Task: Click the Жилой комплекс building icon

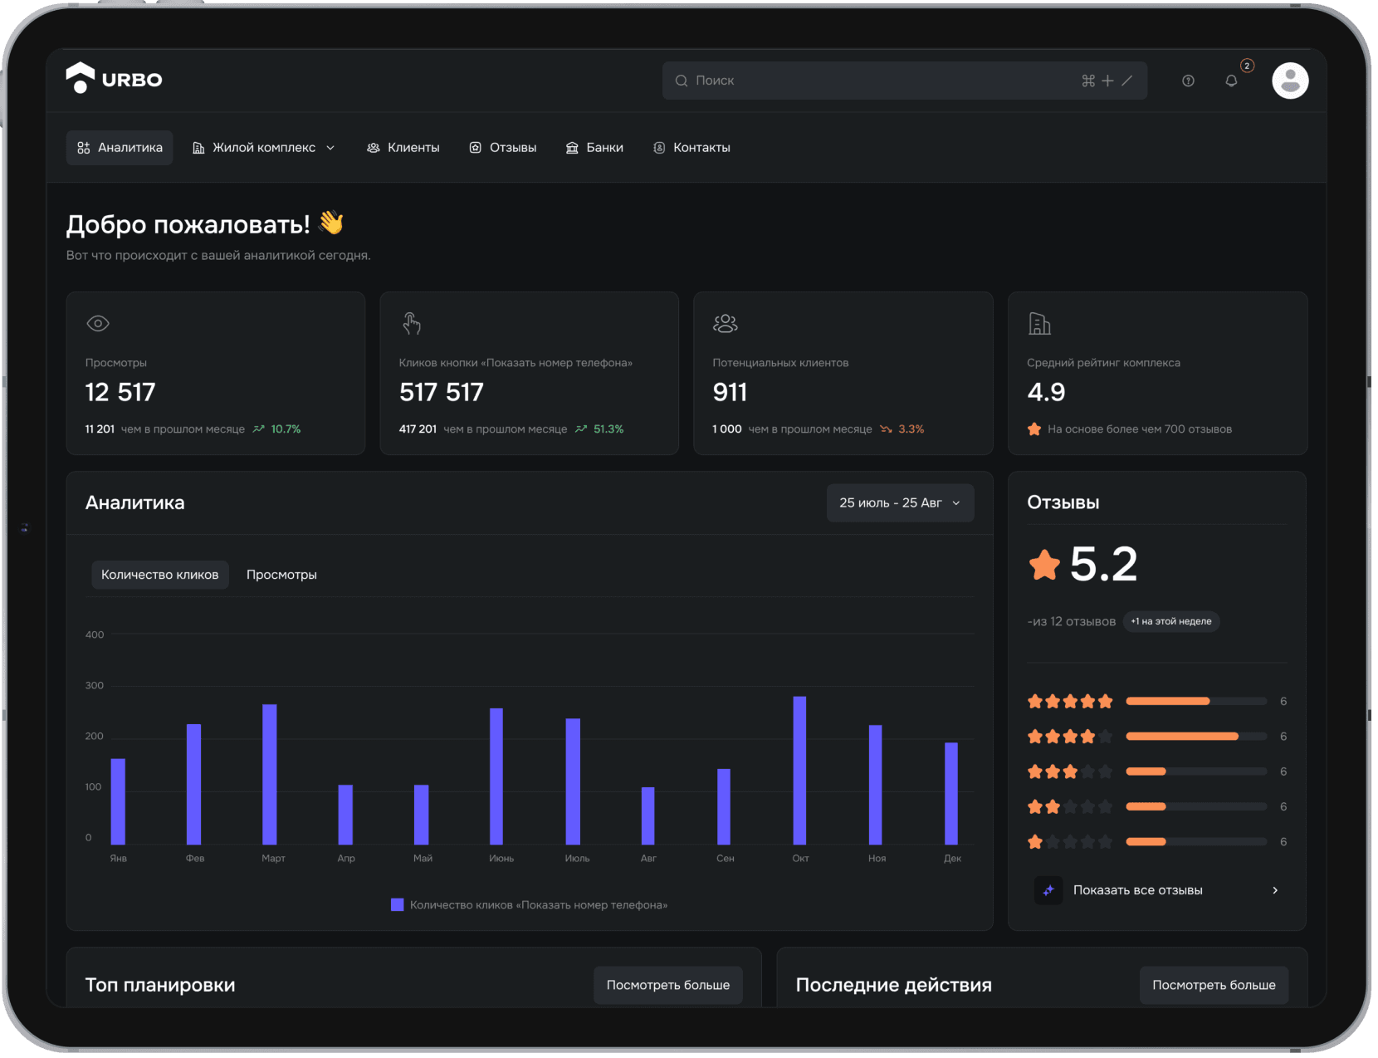Action: pyautogui.click(x=198, y=148)
